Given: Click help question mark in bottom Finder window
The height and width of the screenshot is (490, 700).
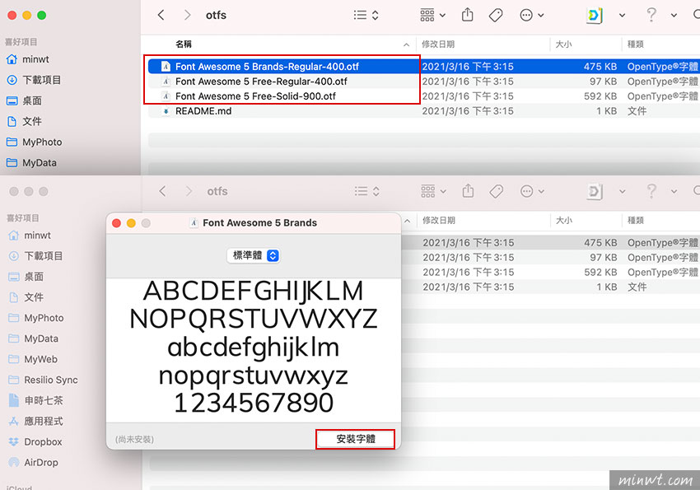Looking at the screenshot, I should coord(651,191).
